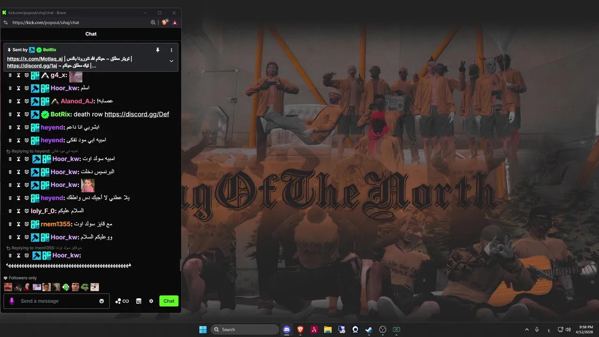Open the emoji picker in message box
The height and width of the screenshot is (337, 599).
[102, 301]
